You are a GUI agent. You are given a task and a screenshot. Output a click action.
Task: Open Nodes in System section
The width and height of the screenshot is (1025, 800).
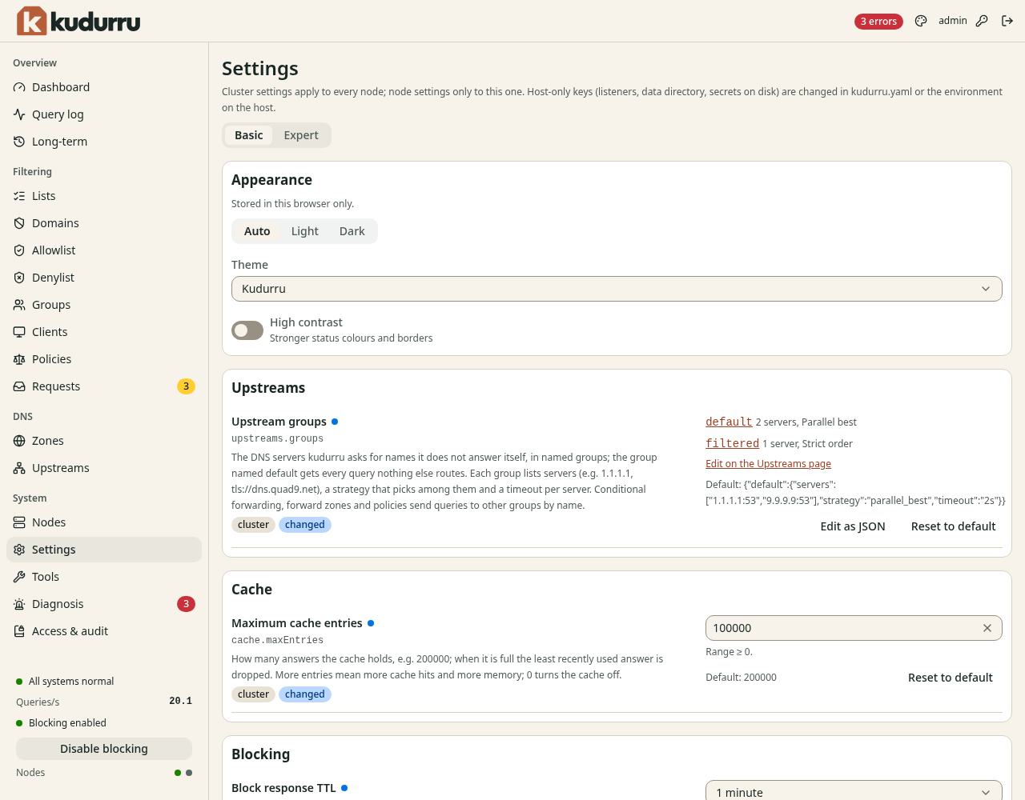point(104,522)
